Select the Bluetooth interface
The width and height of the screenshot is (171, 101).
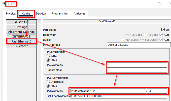point(21,46)
